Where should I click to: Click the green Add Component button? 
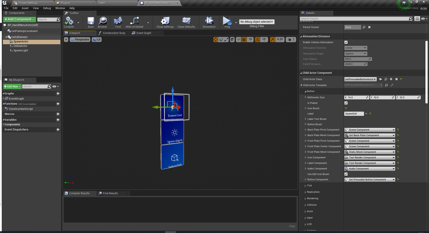(x=19, y=19)
